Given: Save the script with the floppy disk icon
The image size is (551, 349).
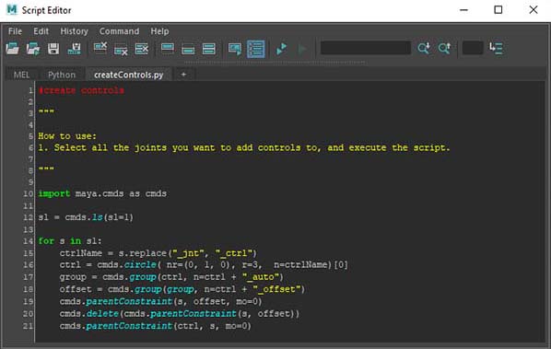Looking at the screenshot, I should [x=53, y=48].
